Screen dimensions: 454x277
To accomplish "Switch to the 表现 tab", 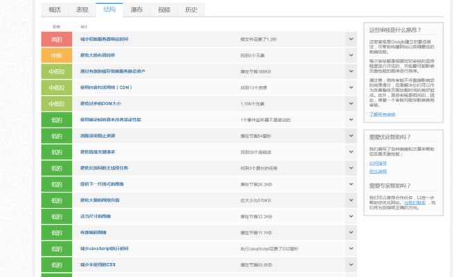I will [x=82, y=10].
